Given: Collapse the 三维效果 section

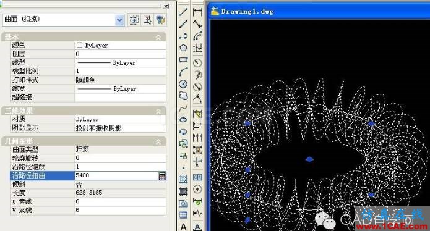Looking at the screenshot, I should click(x=158, y=111).
